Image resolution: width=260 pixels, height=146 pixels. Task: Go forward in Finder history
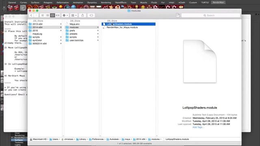click(36, 15)
